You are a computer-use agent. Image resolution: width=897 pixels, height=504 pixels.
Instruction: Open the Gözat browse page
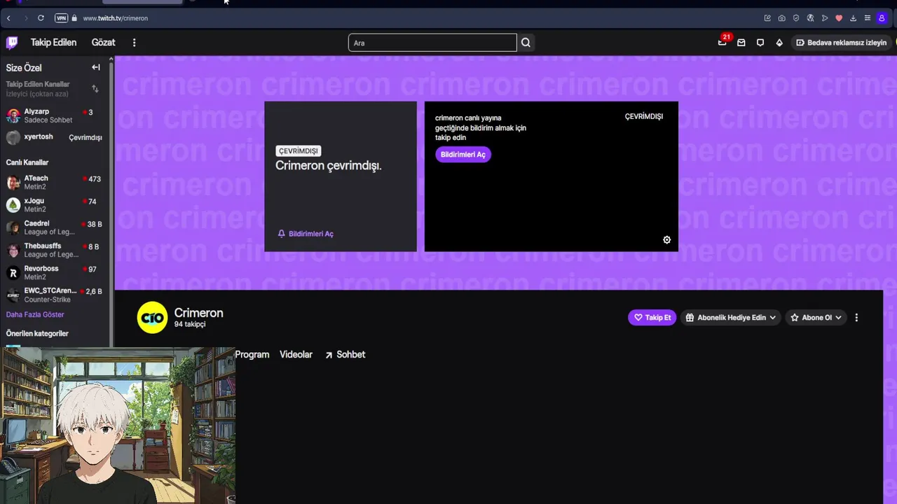(x=103, y=43)
